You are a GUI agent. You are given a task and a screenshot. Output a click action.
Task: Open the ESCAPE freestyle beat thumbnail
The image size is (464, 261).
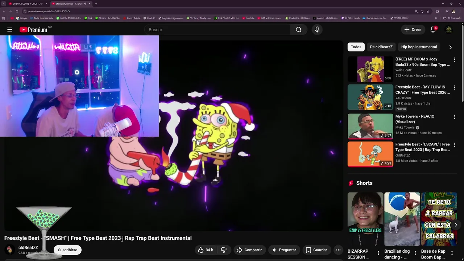[x=370, y=154]
